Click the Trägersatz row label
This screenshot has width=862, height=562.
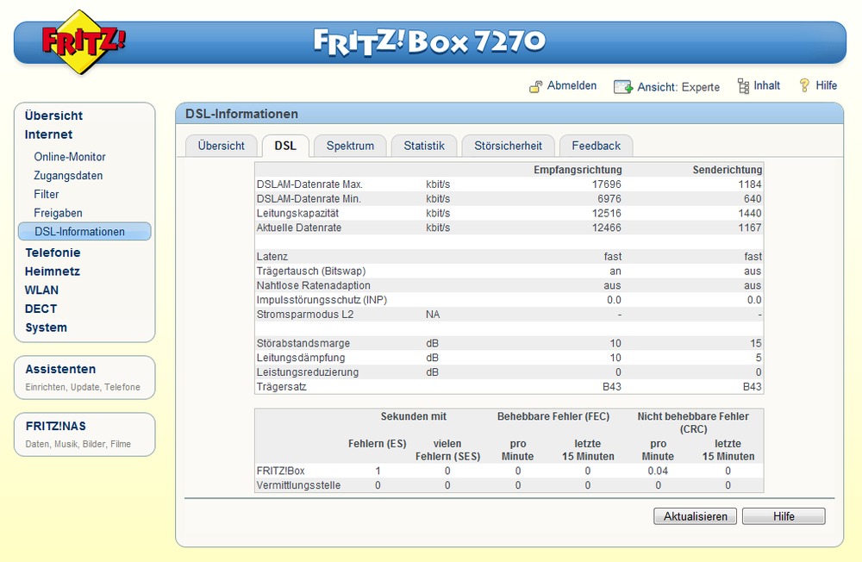pyautogui.click(x=282, y=386)
